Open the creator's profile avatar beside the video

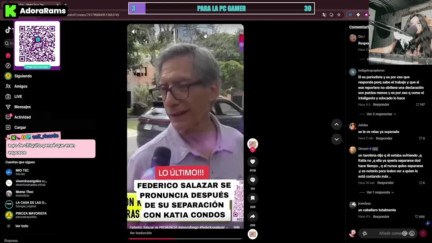pos(252,144)
